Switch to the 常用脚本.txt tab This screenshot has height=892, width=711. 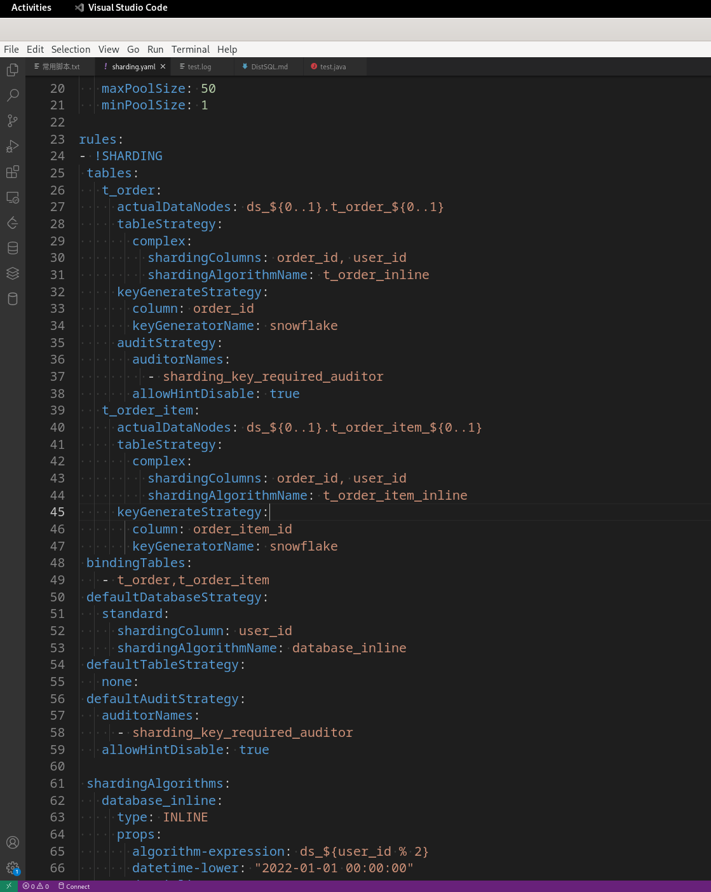[x=60, y=67]
